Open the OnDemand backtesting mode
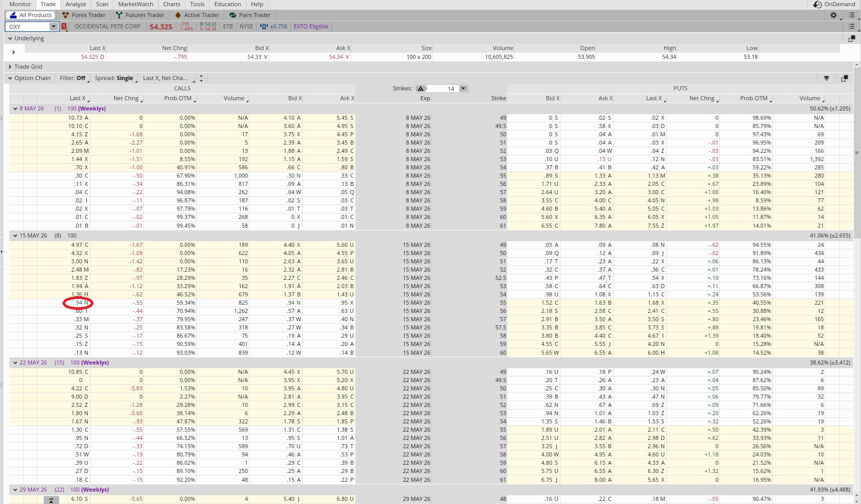This screenshot has height=504, width=861. [834, 4]
